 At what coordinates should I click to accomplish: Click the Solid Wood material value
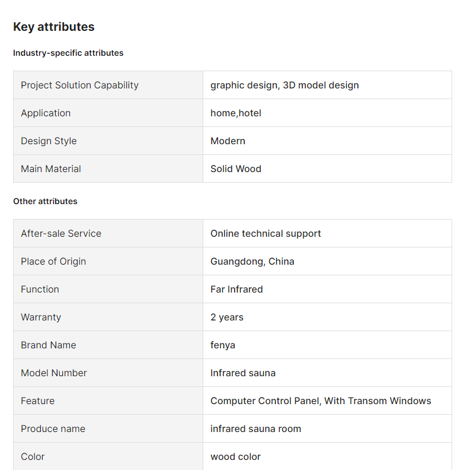click(x=236, y=169)
